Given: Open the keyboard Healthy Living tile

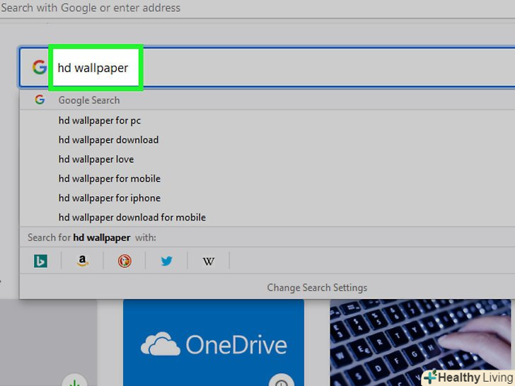Looking at the screenshot, I should [x=420, y=342].
